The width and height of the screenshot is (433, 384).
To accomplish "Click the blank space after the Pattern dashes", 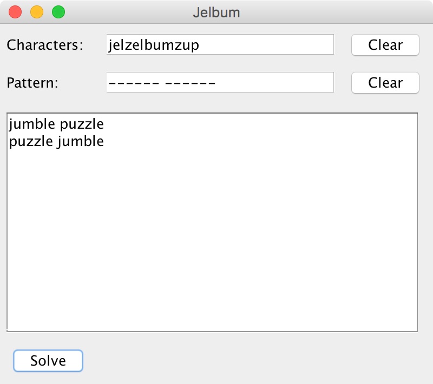I will coord(276,83).
